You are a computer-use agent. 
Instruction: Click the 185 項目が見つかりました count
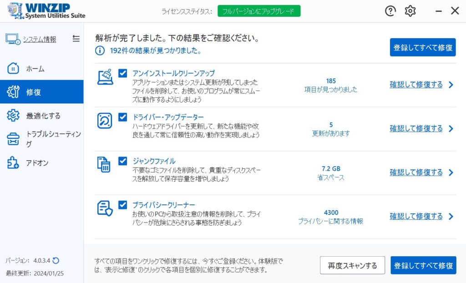coord(331,85)
